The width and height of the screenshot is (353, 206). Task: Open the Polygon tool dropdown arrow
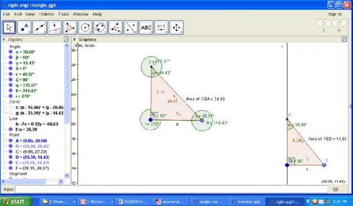(x=75, y=33)
